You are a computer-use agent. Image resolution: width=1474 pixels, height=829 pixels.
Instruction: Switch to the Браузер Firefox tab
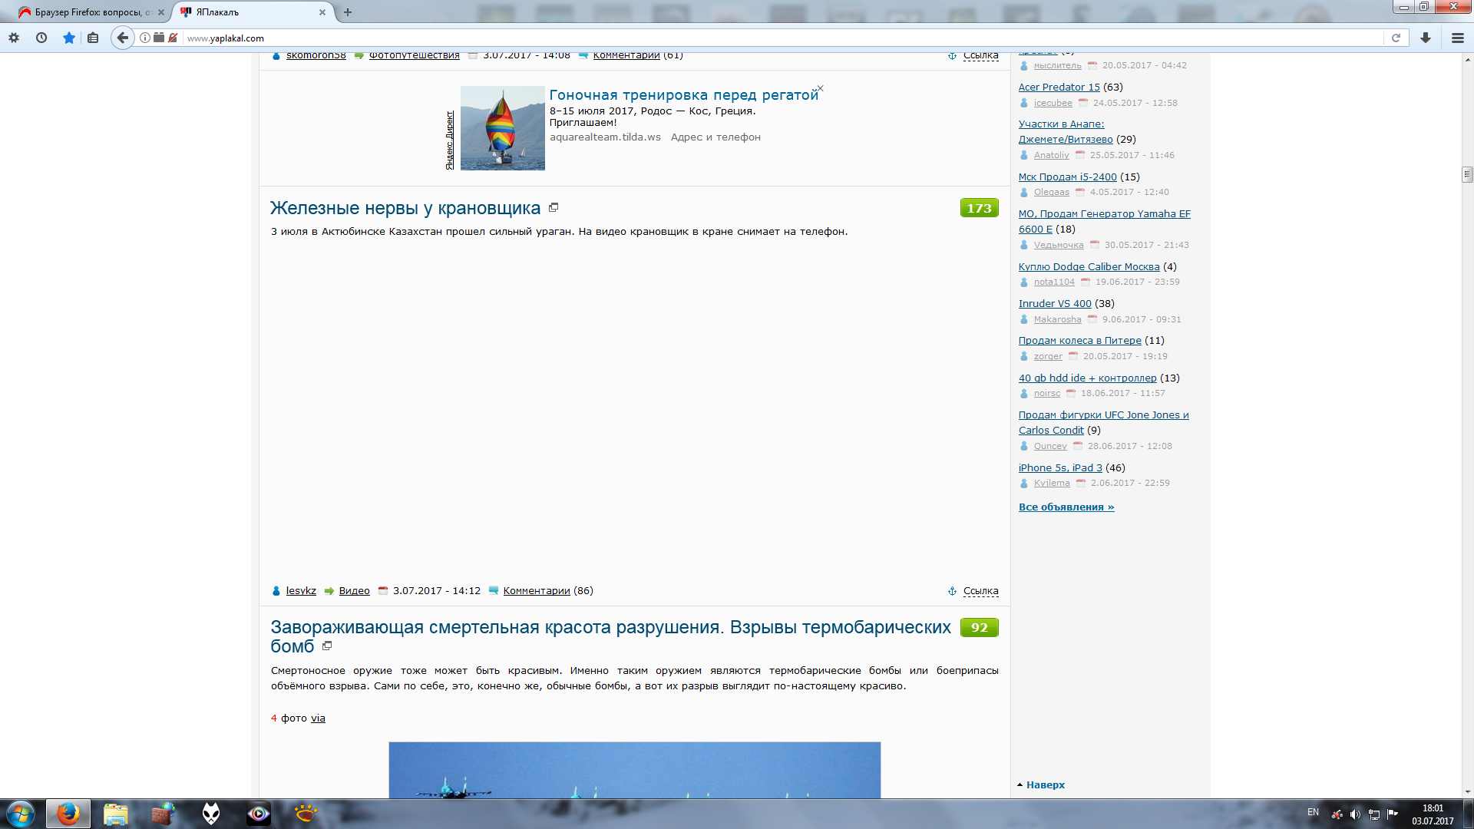coord(86,12)
